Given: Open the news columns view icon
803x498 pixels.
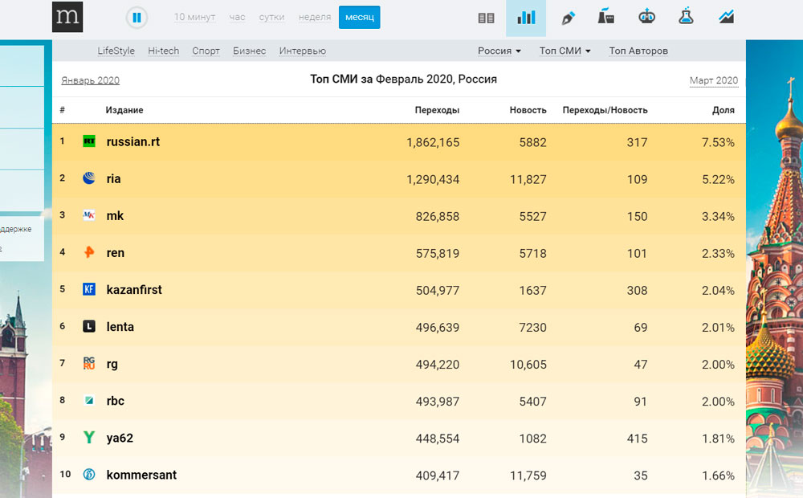Looking at the screenshot, I should click(x=486, y=18).
